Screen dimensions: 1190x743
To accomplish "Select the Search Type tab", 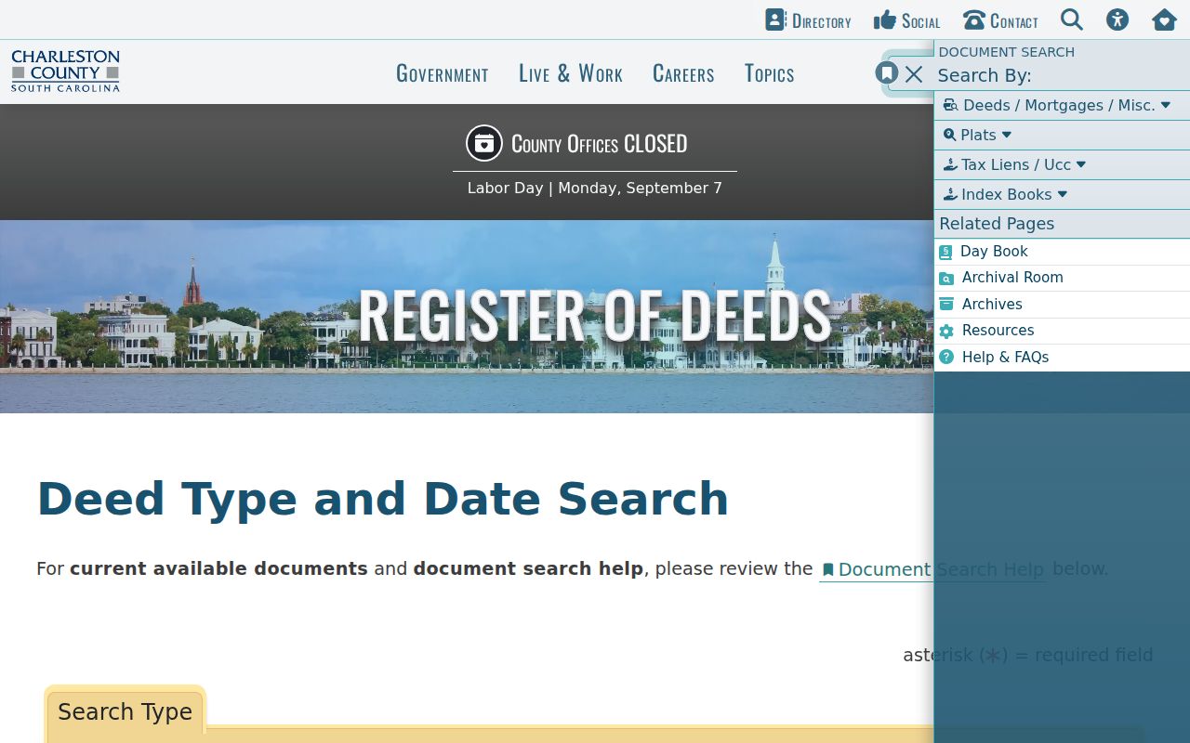I will click(125, 712).
